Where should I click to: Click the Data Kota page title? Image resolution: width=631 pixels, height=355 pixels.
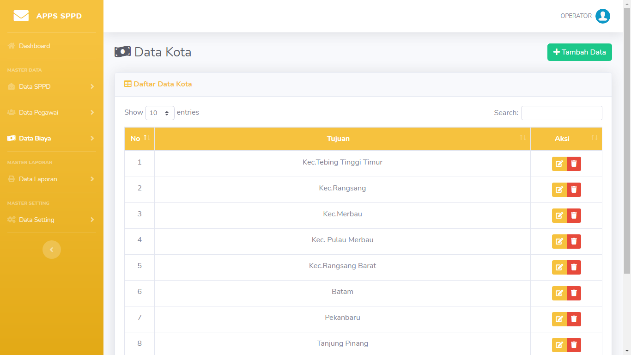[163, 52]
